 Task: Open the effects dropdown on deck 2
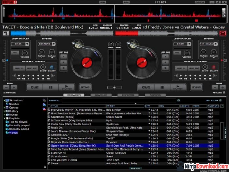click(x=216, y=44)
